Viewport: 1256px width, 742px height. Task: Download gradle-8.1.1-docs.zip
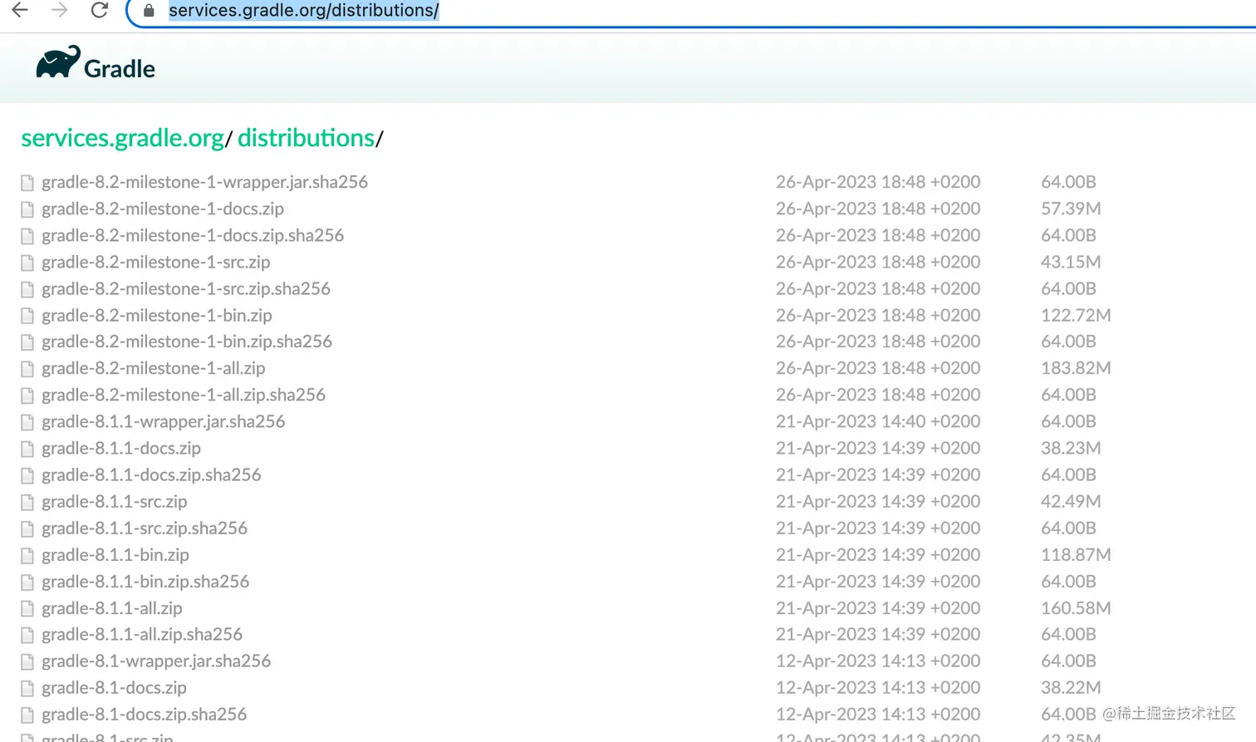point(121,448)
